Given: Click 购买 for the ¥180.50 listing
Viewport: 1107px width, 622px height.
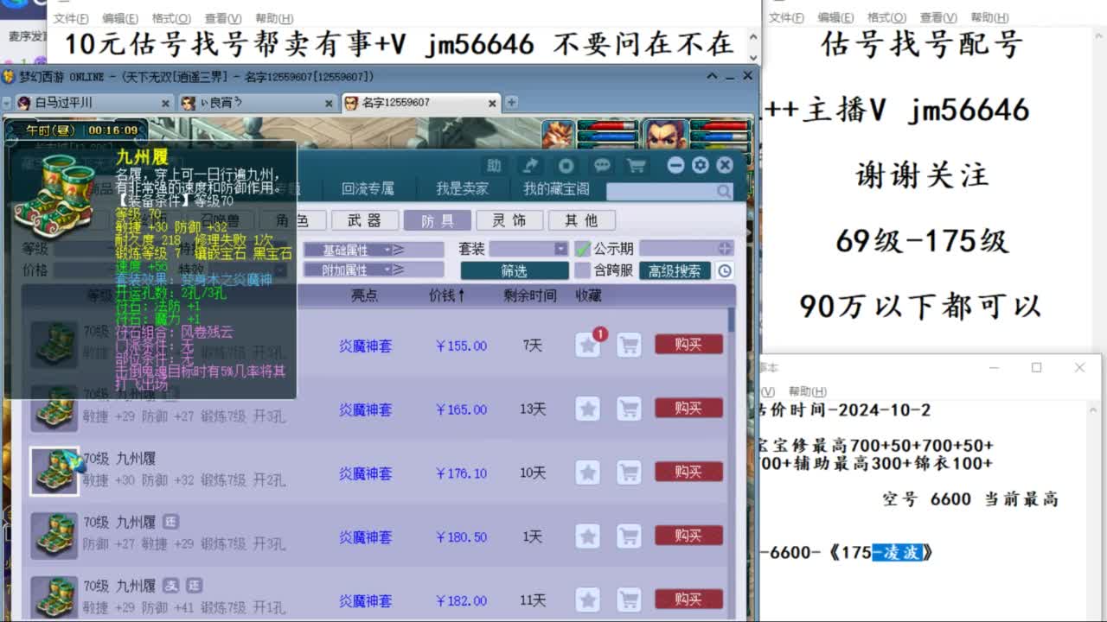Looking at the screenshot, I should pos(688,536).
